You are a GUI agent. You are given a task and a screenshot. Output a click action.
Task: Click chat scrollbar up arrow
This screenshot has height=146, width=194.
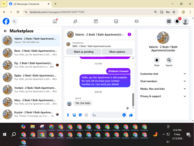(133, 59)
